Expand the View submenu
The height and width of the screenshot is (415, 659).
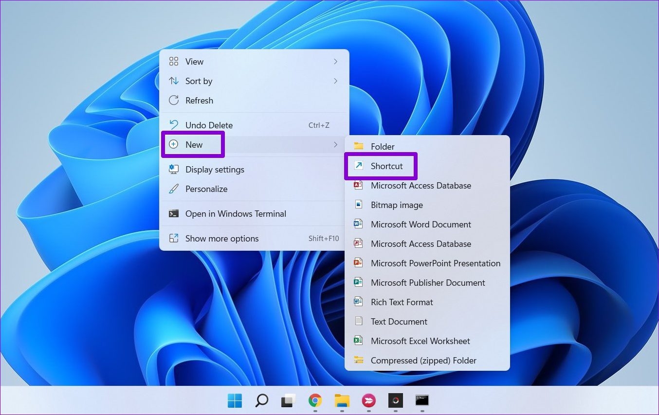pos(194,61)
